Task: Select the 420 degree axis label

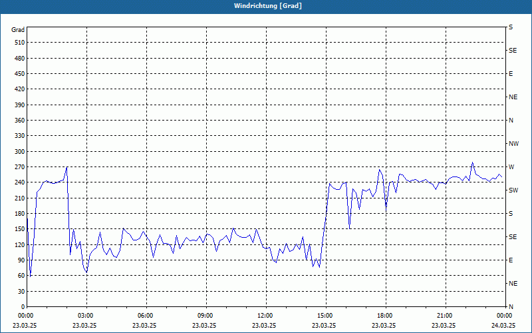Action: [20, 89]
